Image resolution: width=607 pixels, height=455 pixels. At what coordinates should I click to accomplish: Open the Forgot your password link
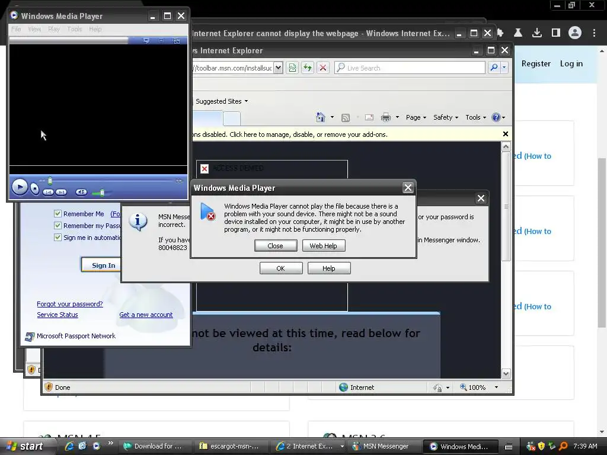(x=70, y=304)
